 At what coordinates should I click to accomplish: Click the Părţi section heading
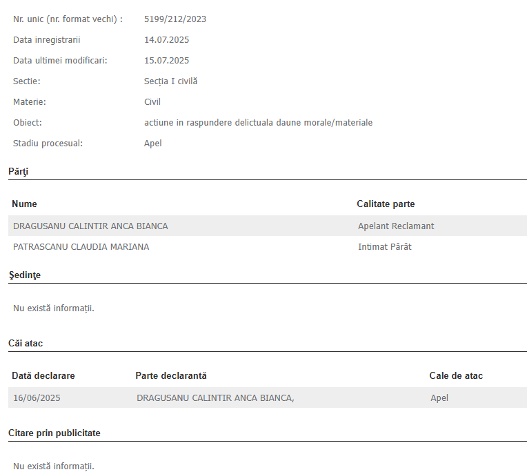[x=18, y=171]
